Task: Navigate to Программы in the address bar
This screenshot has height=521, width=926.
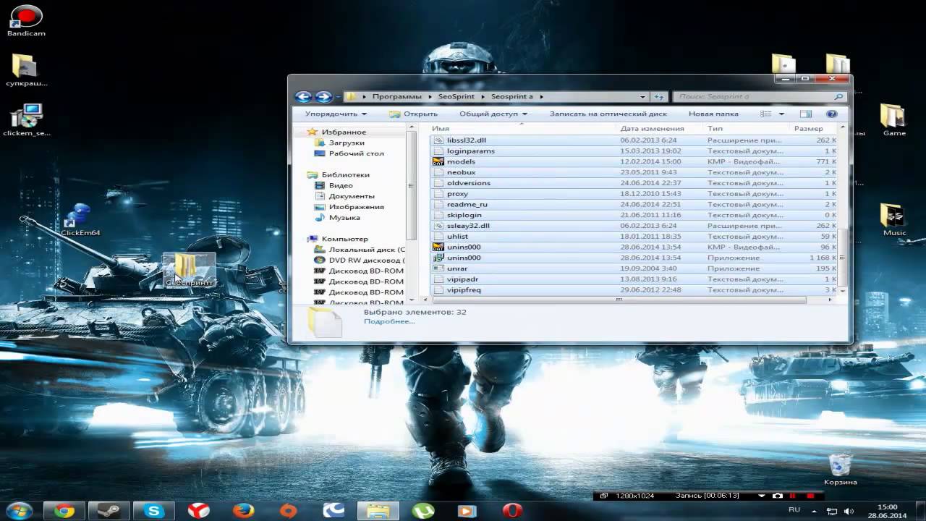Action: 398,96
